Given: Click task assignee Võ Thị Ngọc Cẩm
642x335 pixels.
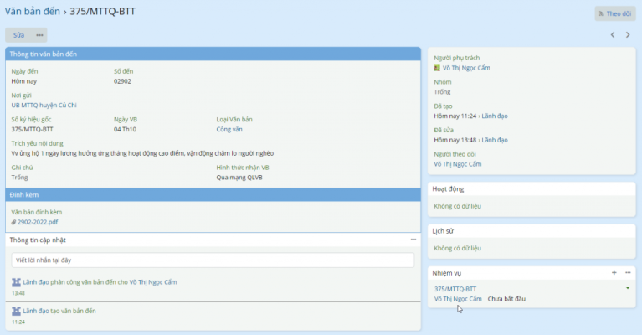Looking at the screenshot, I should (458, 299).
